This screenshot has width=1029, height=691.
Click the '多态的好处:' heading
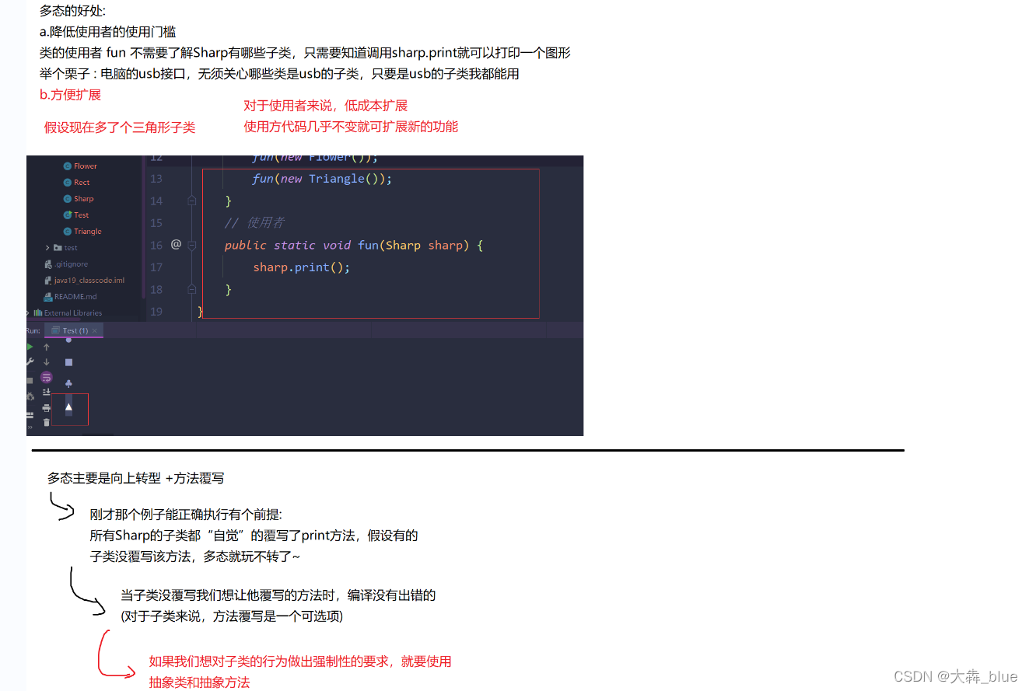(x=72, y=11)
